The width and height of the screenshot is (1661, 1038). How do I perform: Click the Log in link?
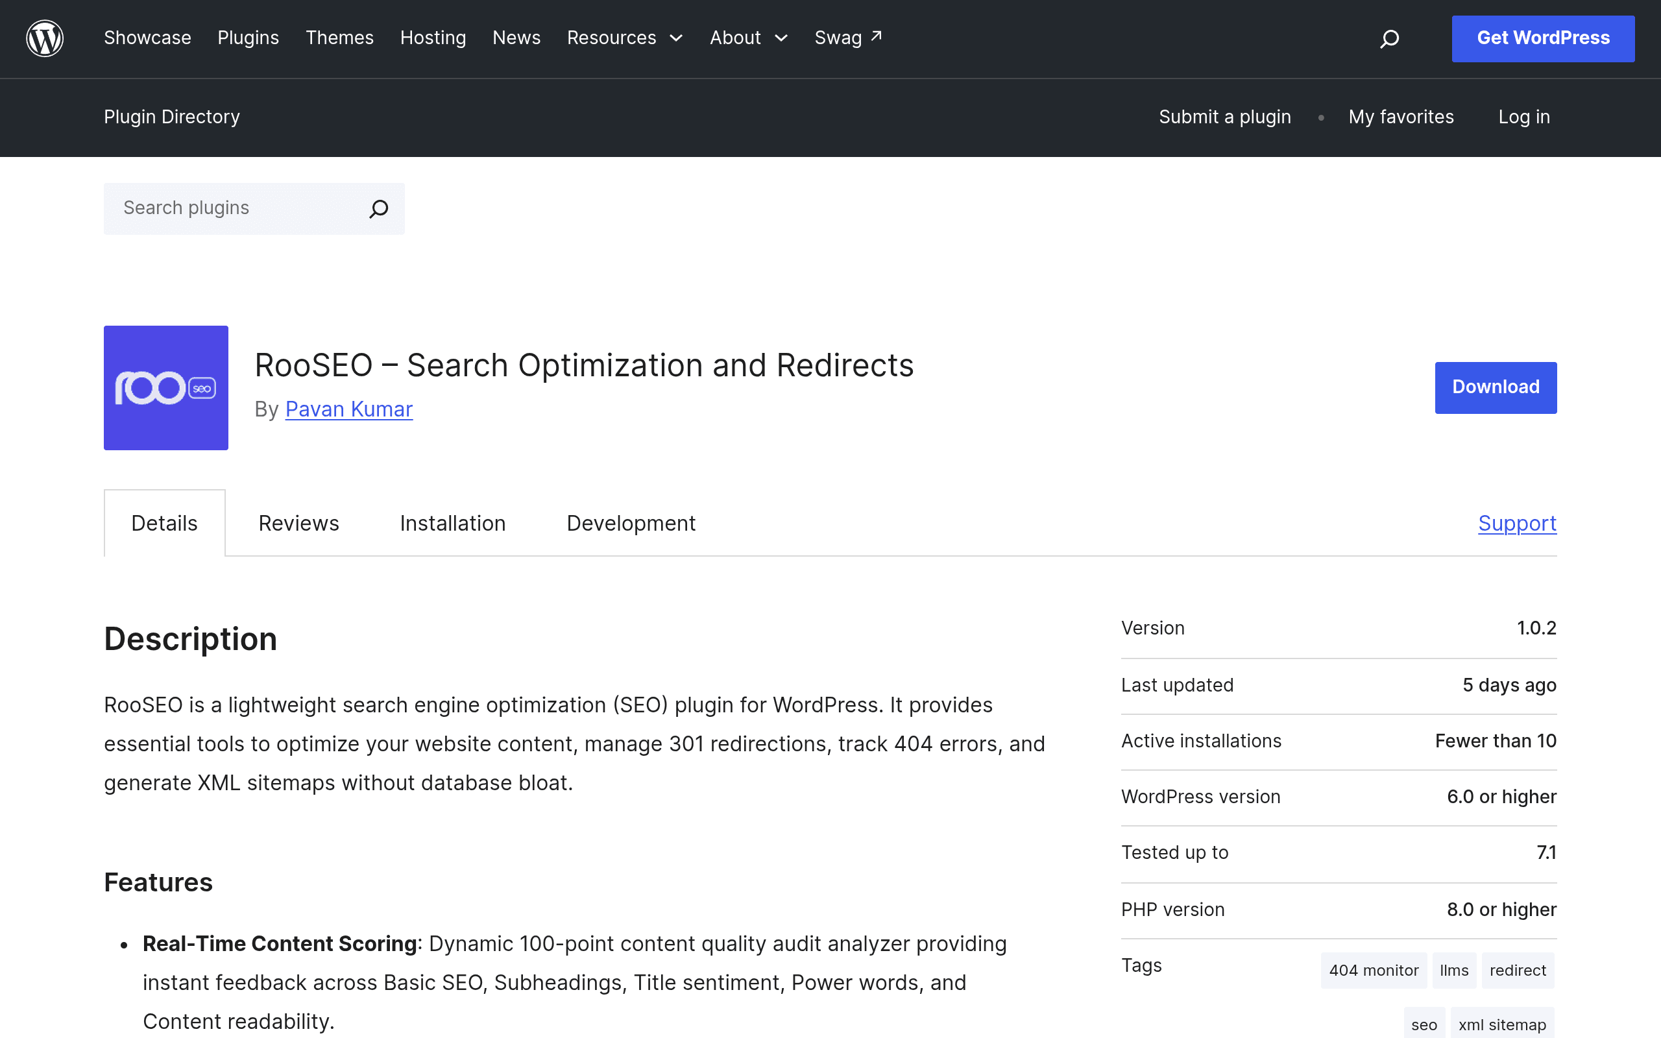click(x=1523, y=117)
